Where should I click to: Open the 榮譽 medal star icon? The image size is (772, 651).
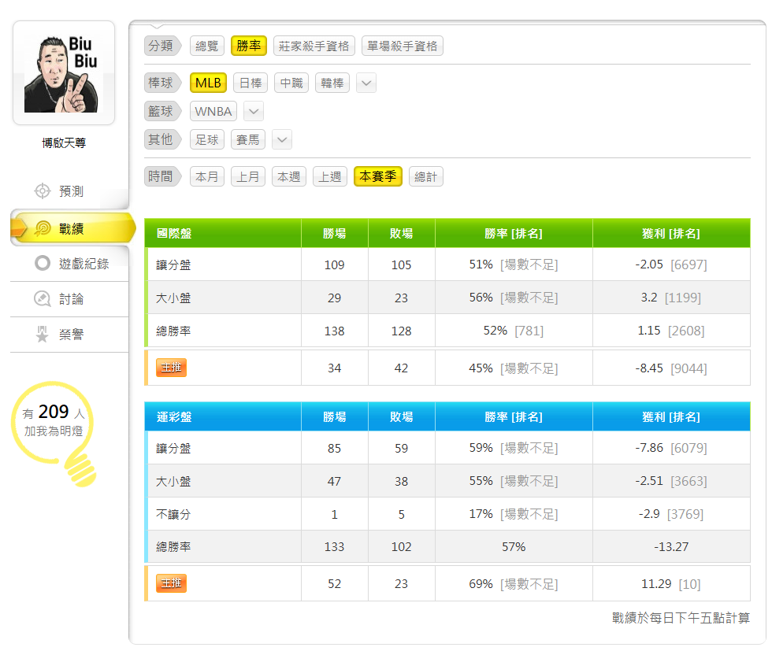[x=43, y=334]
